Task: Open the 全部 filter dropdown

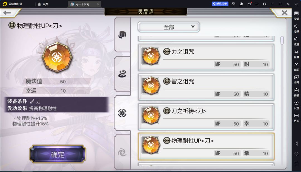Action: (169, 27)
